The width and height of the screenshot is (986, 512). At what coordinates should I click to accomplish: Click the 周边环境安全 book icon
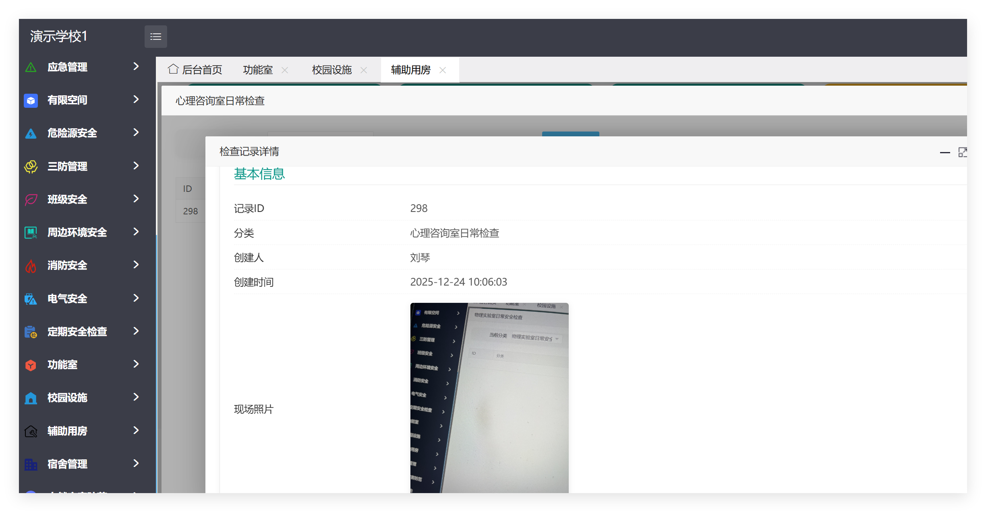pyautogui.click(x=31, y=232)
